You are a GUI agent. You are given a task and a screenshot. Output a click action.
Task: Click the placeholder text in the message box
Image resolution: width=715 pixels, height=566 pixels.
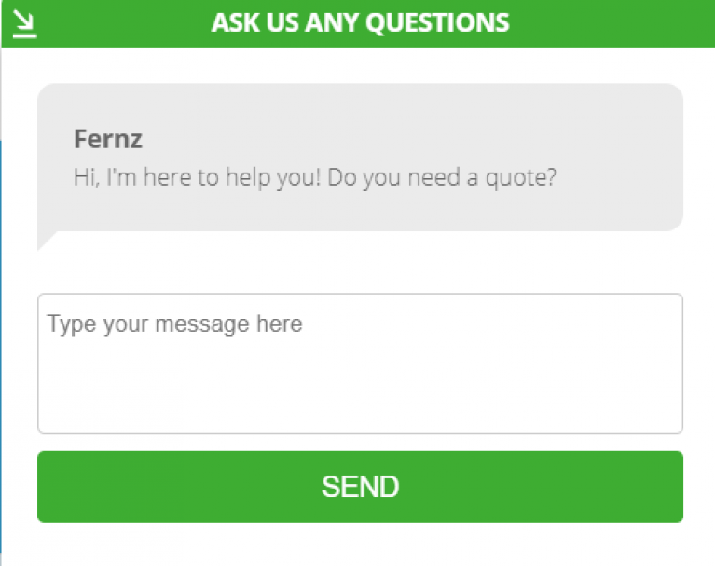click(x=175, y=324)
